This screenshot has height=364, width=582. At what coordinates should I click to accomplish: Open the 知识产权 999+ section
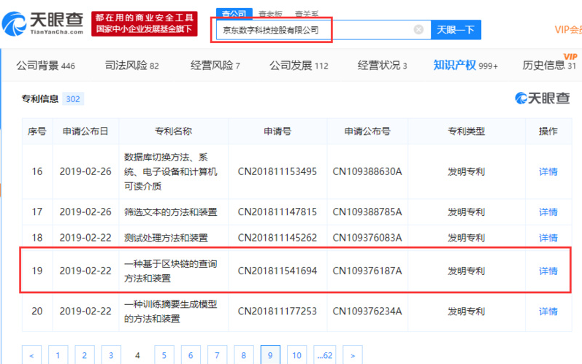tap(465, 66)
